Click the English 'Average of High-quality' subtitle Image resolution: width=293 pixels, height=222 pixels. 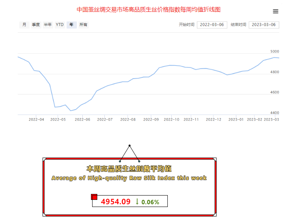tap(129, 178)
